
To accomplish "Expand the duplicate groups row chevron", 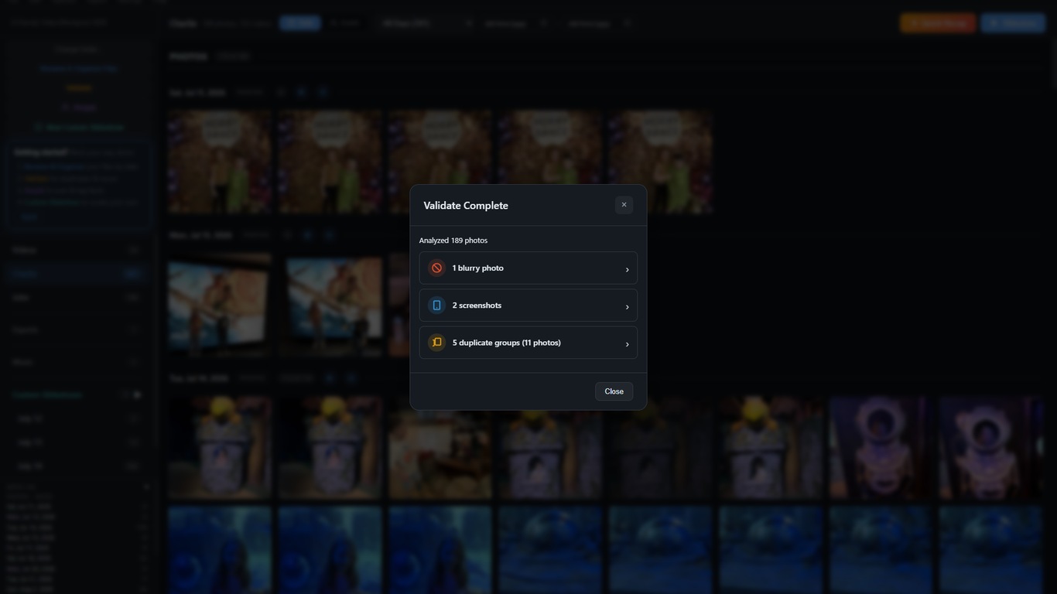I will 627,343.
